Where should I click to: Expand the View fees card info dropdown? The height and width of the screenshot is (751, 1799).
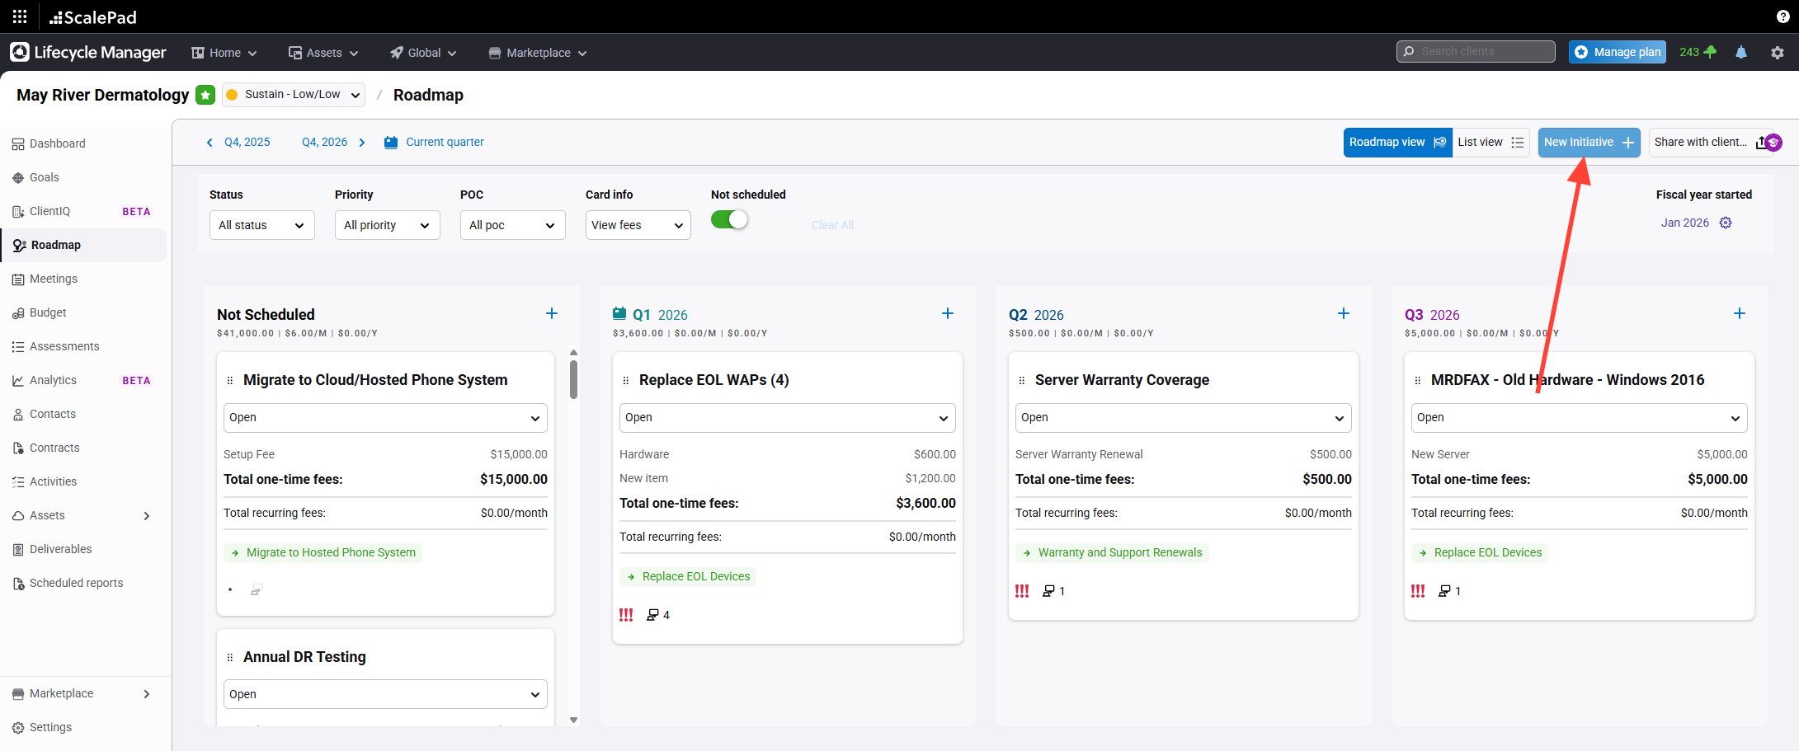pyautogui.click(x=638, y=225)
